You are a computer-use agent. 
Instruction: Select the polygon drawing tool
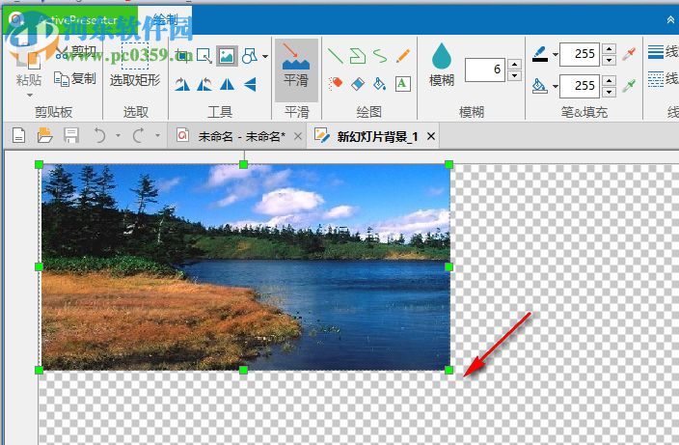point(358,56)
